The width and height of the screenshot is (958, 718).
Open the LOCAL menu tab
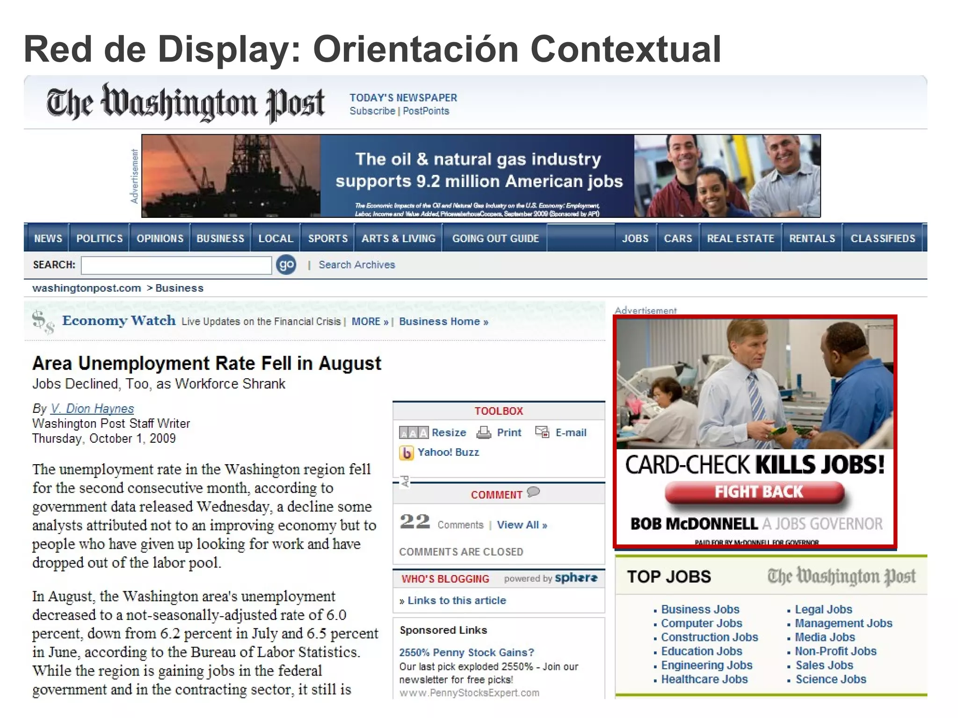(276, 238)
